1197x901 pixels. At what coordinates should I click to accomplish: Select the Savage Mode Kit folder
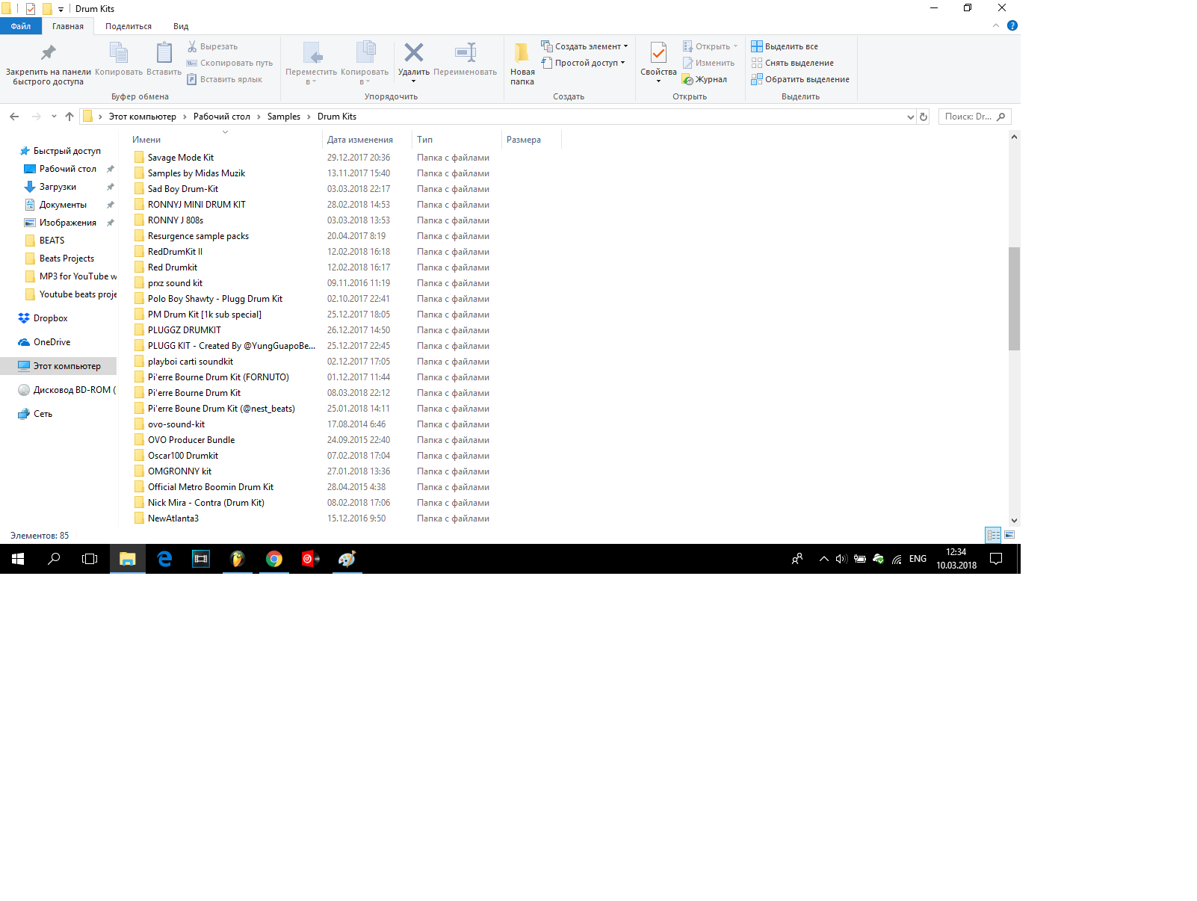(181, 158)
